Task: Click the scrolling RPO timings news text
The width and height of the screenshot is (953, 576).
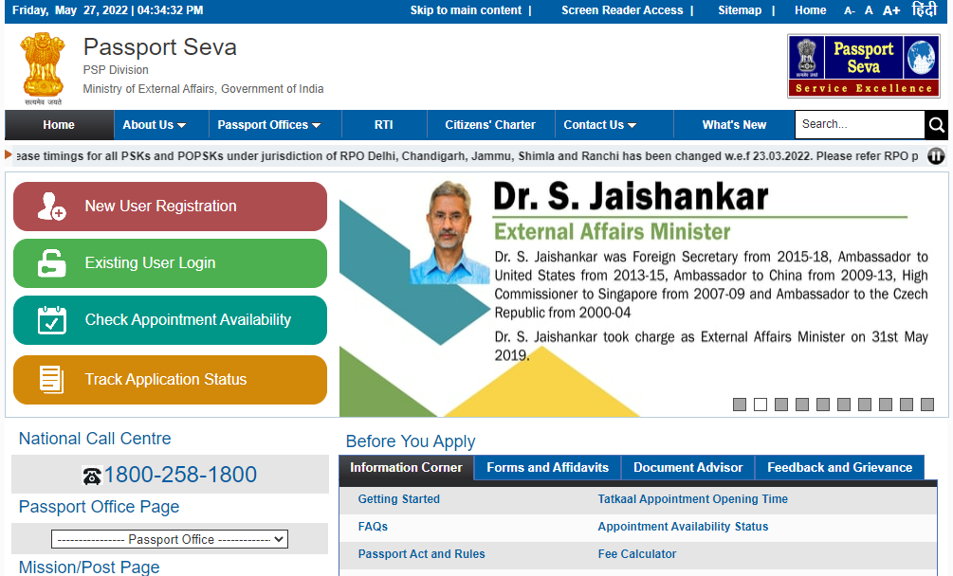Action: coord(467,156)
